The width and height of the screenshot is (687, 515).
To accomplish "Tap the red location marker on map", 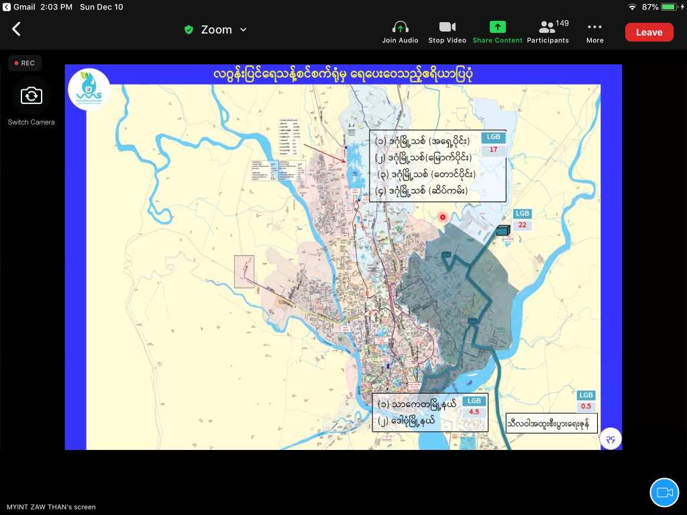I will click(442, 217).
